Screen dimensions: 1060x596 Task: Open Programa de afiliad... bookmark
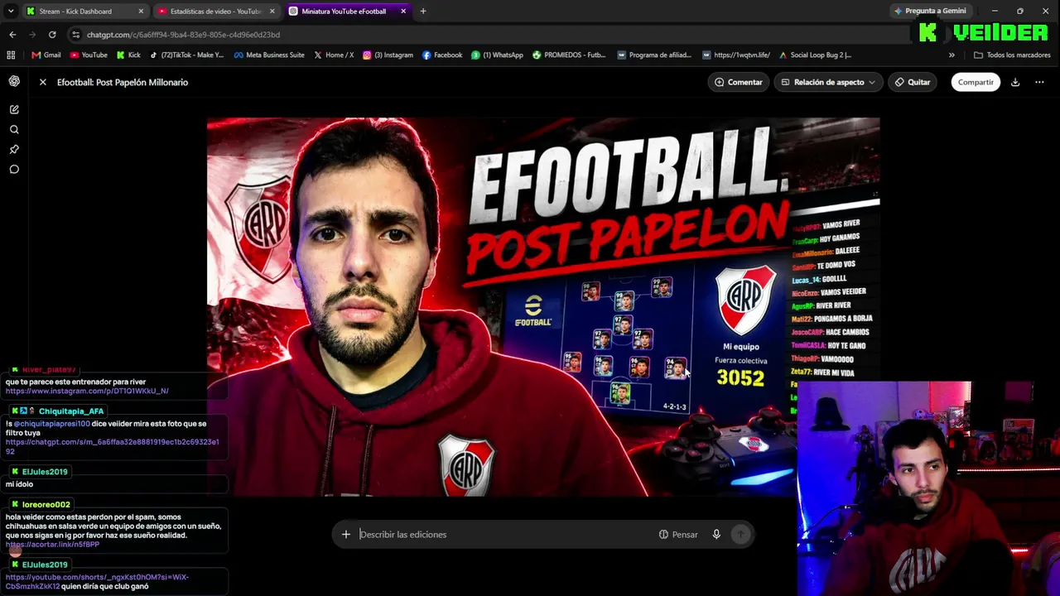click(654, 55)
